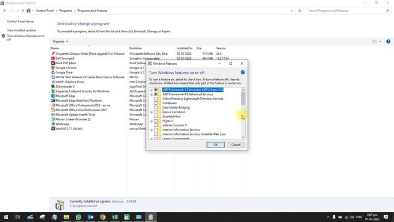The height and width of the screenshot is (222, 394).
Task: Open Excel from the taskbar
Action: point(115,217)
